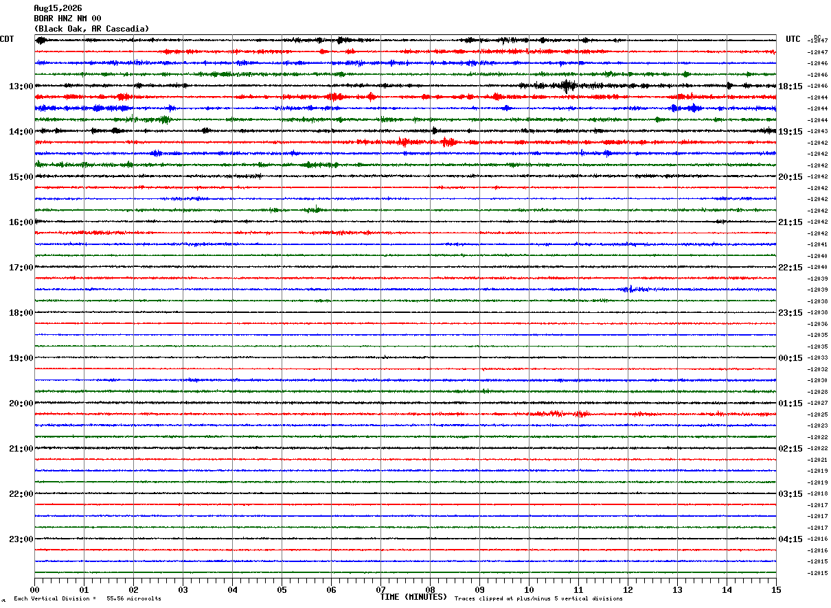The height and width of the screenshot is (608, 831).
Task: Click the UTC timezone header
Action: coord(793,39)
